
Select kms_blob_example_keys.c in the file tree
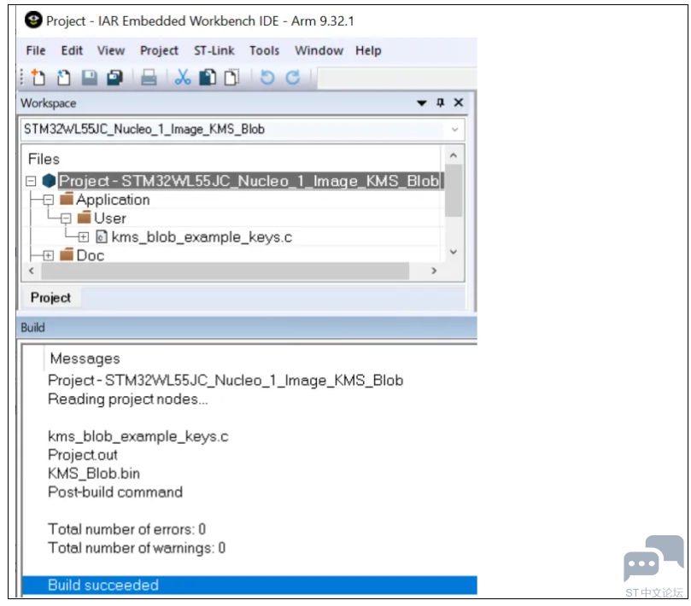(x=202, y=237)
